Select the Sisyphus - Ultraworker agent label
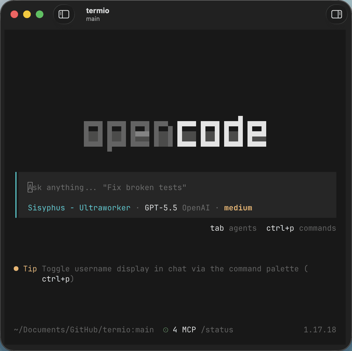Screen dimensions: 352x351 tap(79, 208)
